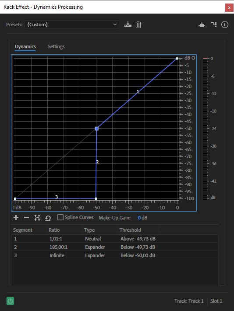Viewport: 234px width, 311px height.
Task: Click Track: Track 1 label
Action: coord(189,301)
